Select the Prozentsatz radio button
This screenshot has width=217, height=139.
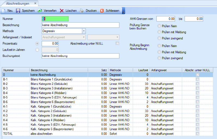tap(37, 43)
